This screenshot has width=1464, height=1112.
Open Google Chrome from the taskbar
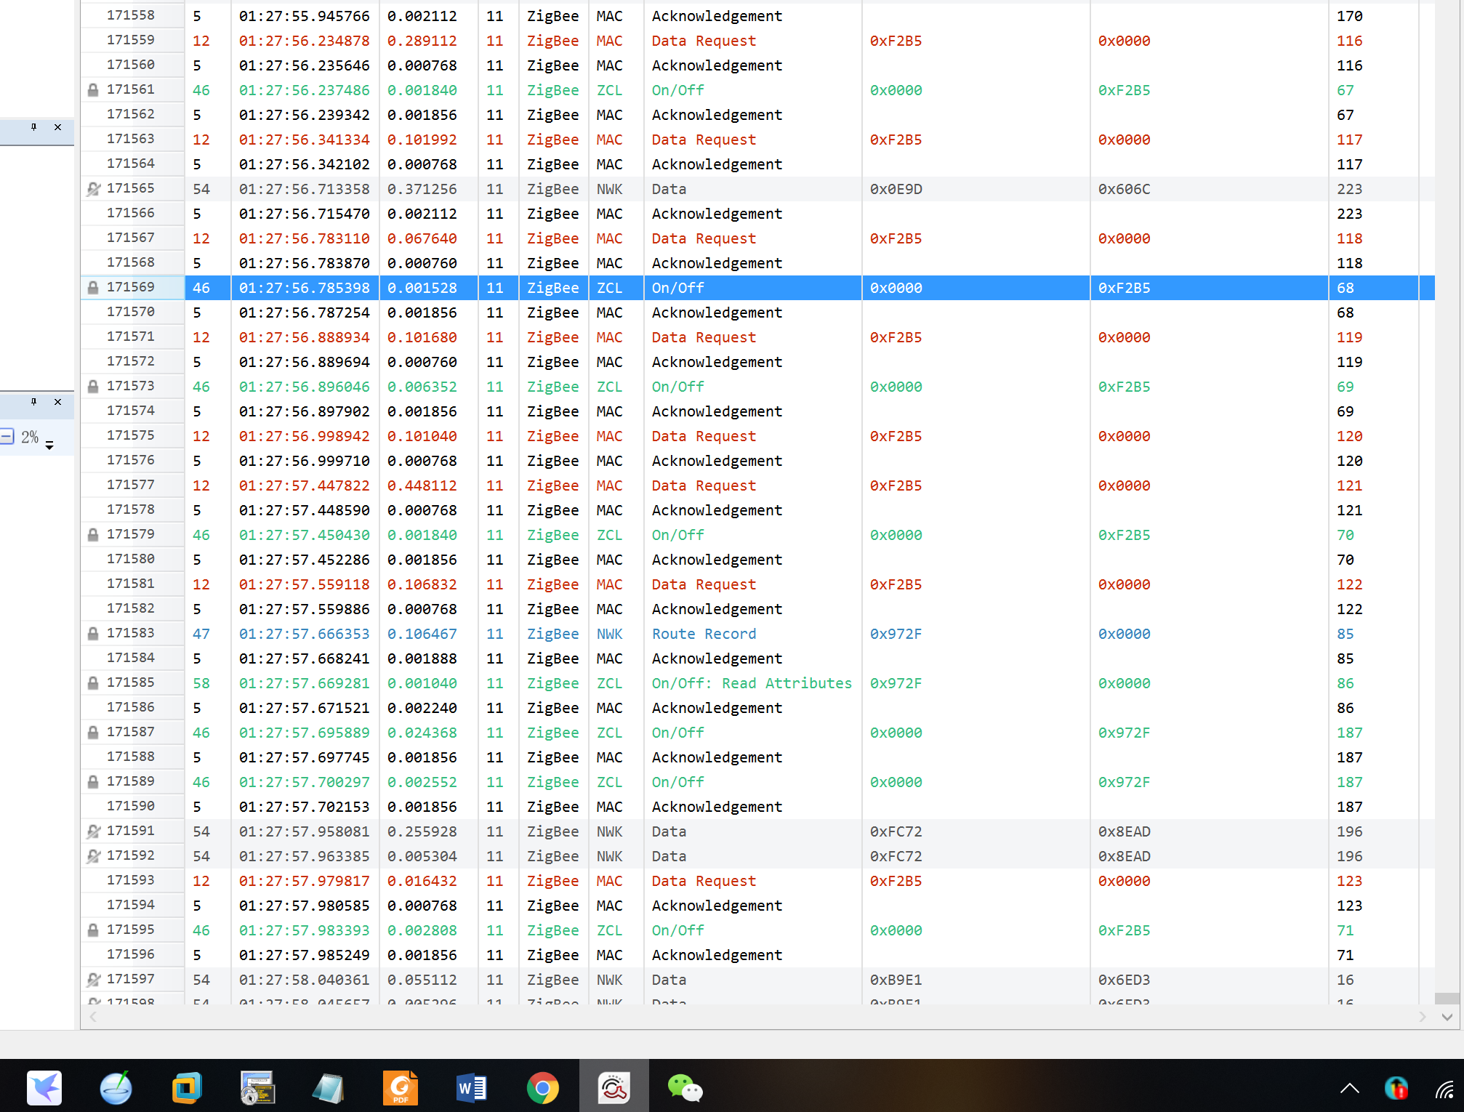pyautogui.click(x=542, y=1087)
